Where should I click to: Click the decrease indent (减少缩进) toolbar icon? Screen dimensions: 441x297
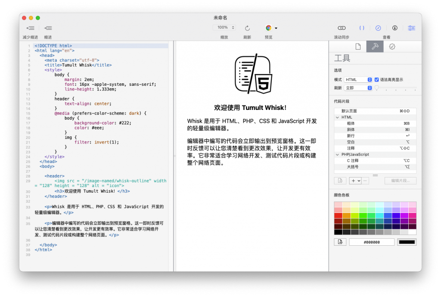pyautogui.click(x=31, y=28)
